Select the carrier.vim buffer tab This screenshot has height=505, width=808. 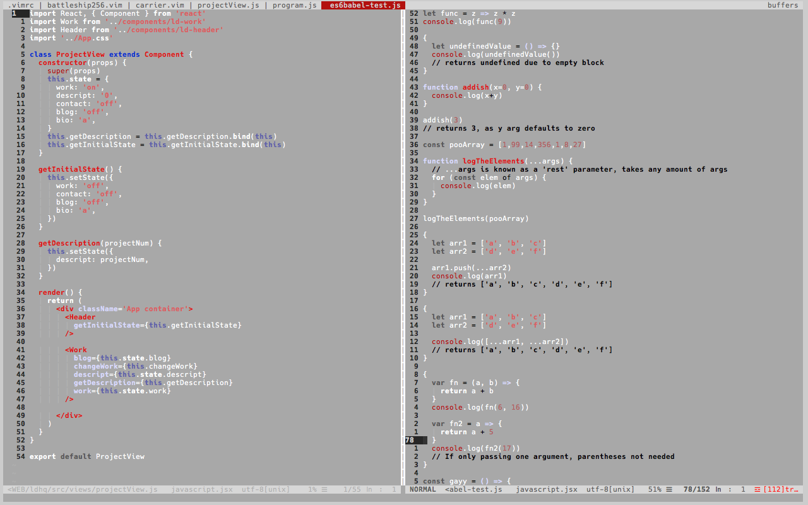[x=160, y=5]
